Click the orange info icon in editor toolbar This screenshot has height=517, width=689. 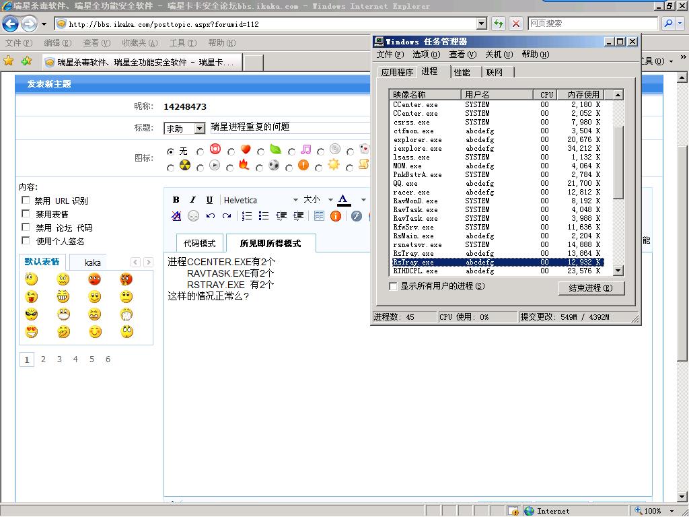pos(336,216)
